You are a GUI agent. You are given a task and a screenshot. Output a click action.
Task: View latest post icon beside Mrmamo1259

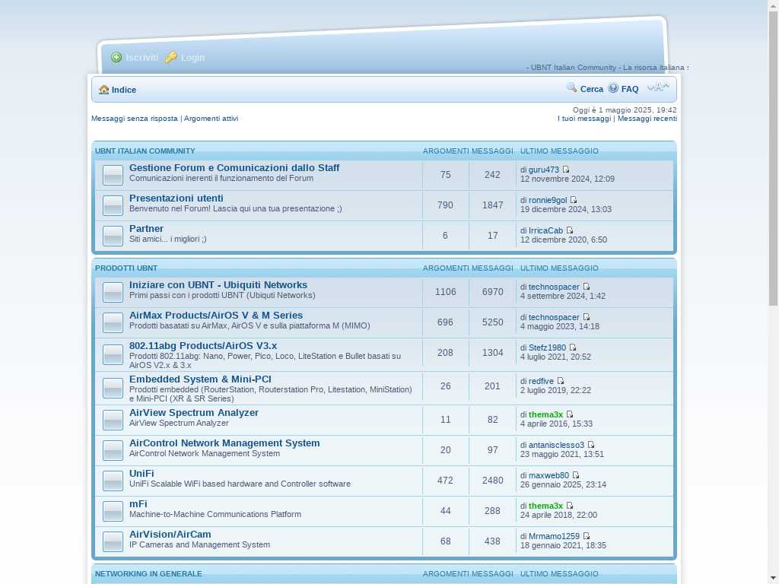(587, 536)
